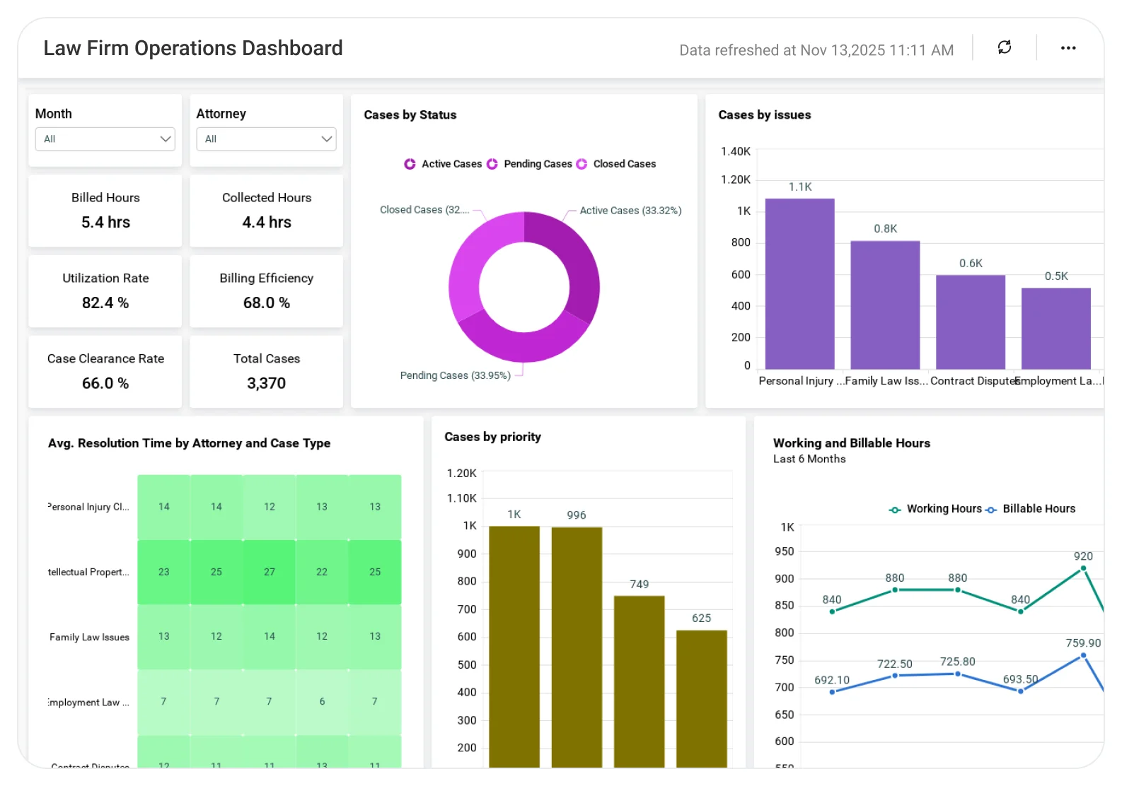Viewport: 1122px width, 786px height.
Task: Click the priority bar labeled 996
Action: [x=577, y=647]
